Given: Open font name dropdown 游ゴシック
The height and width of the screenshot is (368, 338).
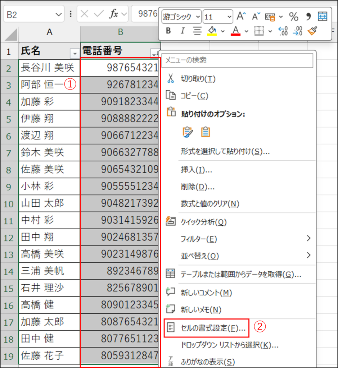Looking at the screenshot, I should point(198,17).
